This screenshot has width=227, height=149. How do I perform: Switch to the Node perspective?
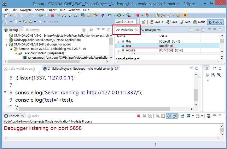pyautogui.click(x=199, y=22)
